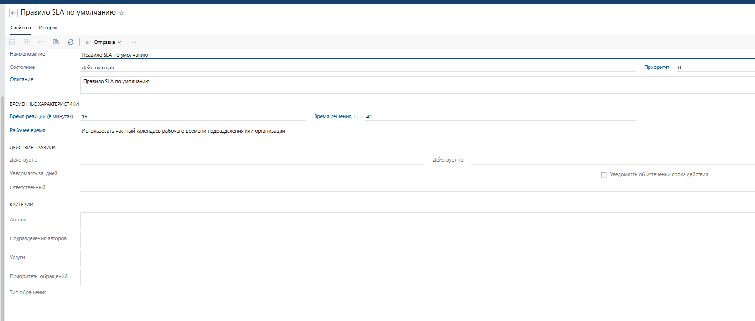Focus the Время реакции (в минутах) field
This screenshot has height=321, width=755.
193,117
